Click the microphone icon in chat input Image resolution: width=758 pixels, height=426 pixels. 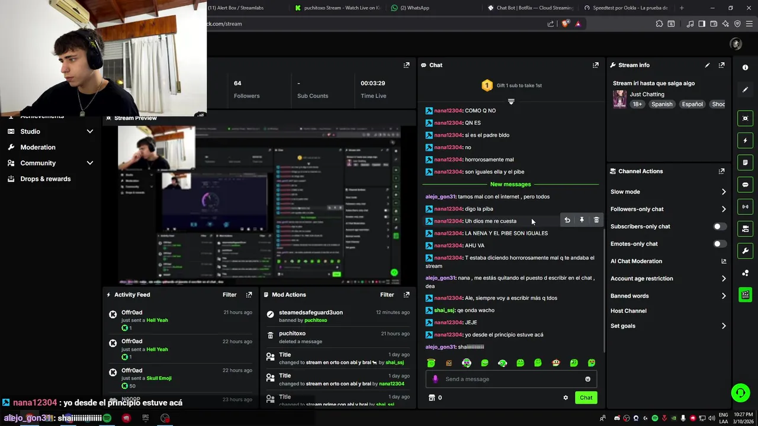(x=435, y=379)
